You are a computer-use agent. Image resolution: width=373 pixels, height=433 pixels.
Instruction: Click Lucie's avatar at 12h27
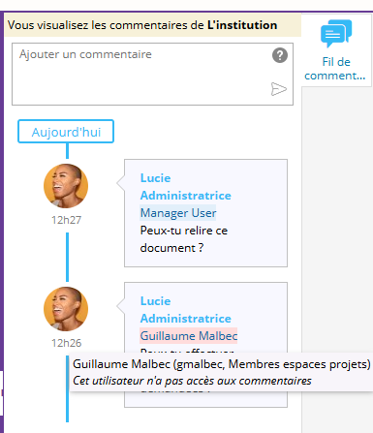click(x=66, y=186)
